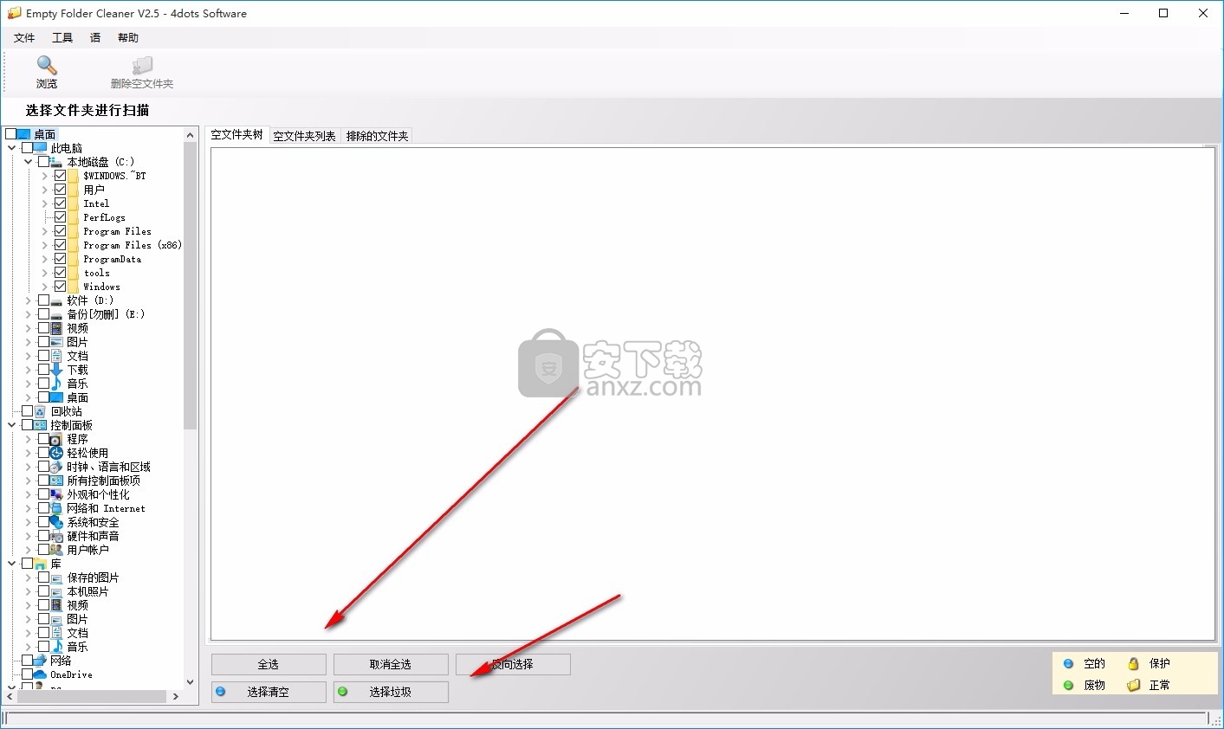Click the 控制面板 icon
Image resolution: width=1224 pixels, height=729 pixels.
coord(40,425)
